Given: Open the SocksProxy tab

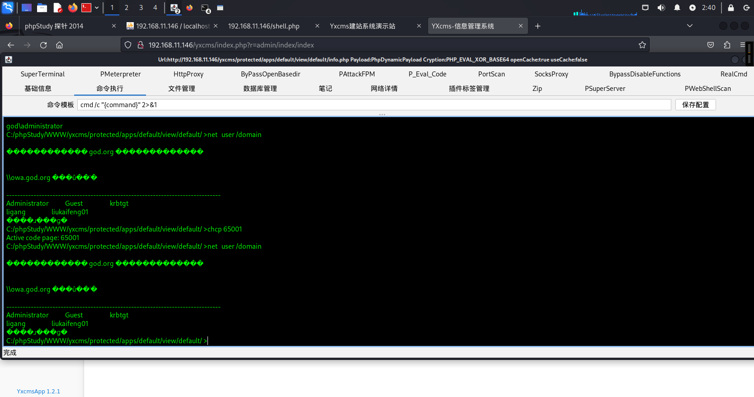Looking at the screenshot, I should 551,74.
